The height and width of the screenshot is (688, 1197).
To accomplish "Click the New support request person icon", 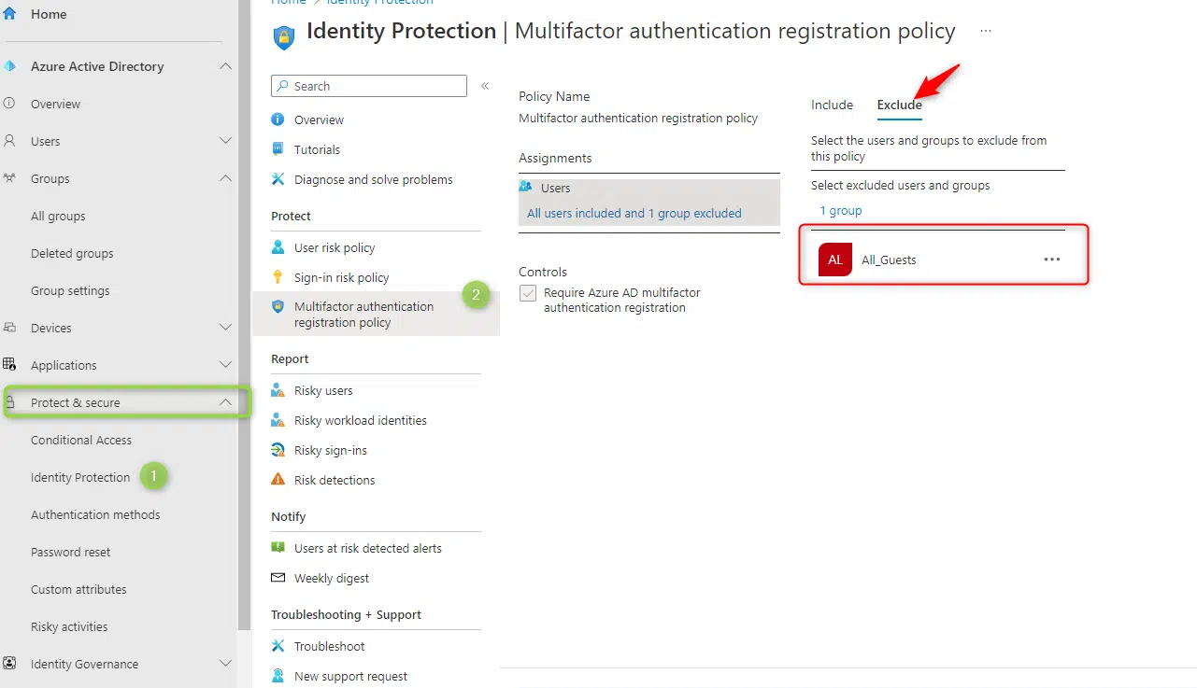I will (x=278, y=676).
